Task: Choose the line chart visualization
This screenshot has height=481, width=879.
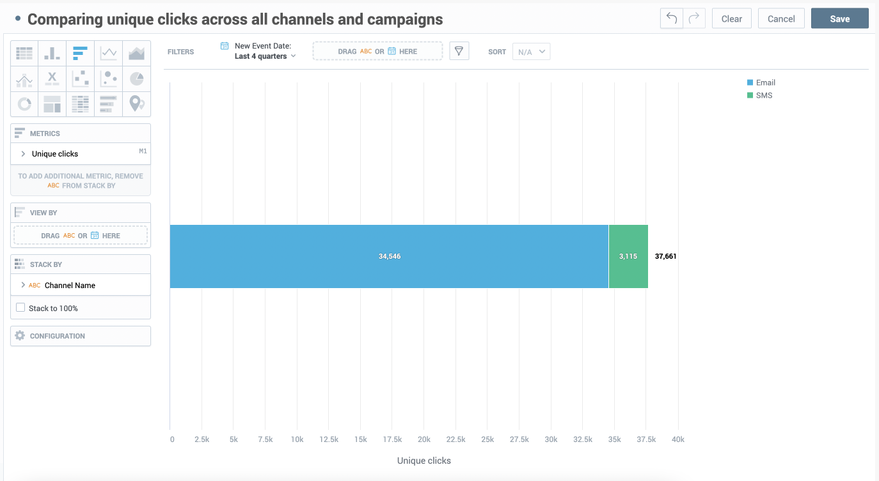Action: pos(109,54)
